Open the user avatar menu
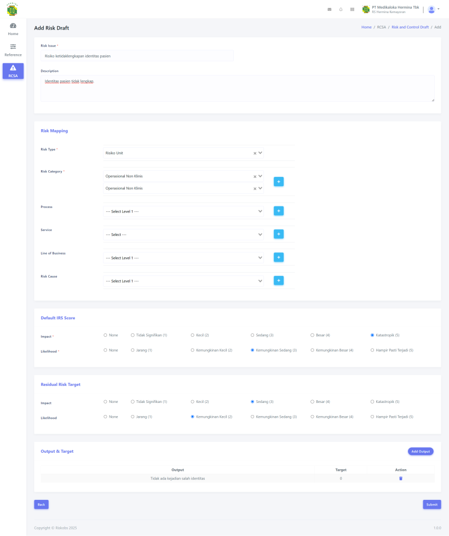This screenshot has height=536, width=449. [x=433, y=9]
